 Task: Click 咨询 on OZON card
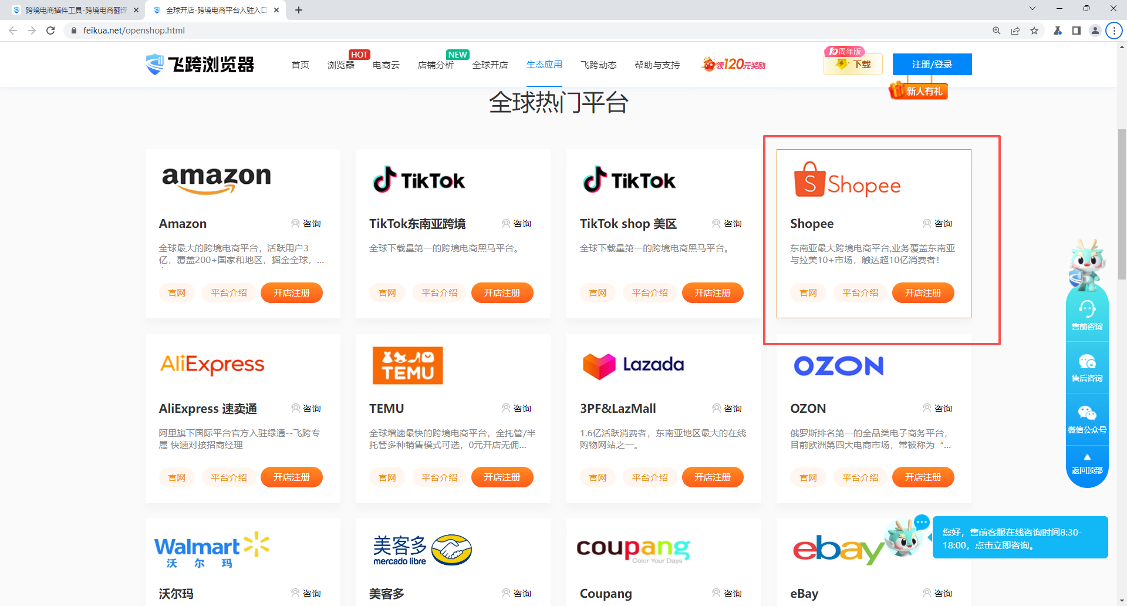point(937,409)
